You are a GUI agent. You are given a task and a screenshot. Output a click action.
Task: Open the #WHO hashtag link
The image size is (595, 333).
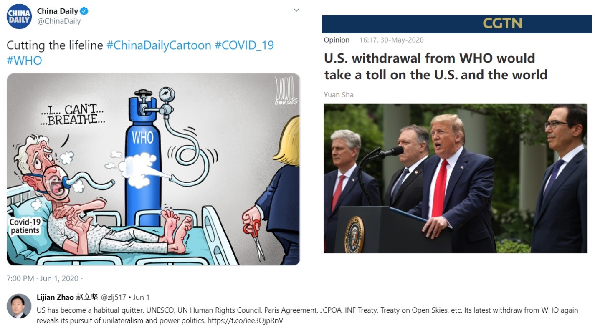[x=24, y=61]
